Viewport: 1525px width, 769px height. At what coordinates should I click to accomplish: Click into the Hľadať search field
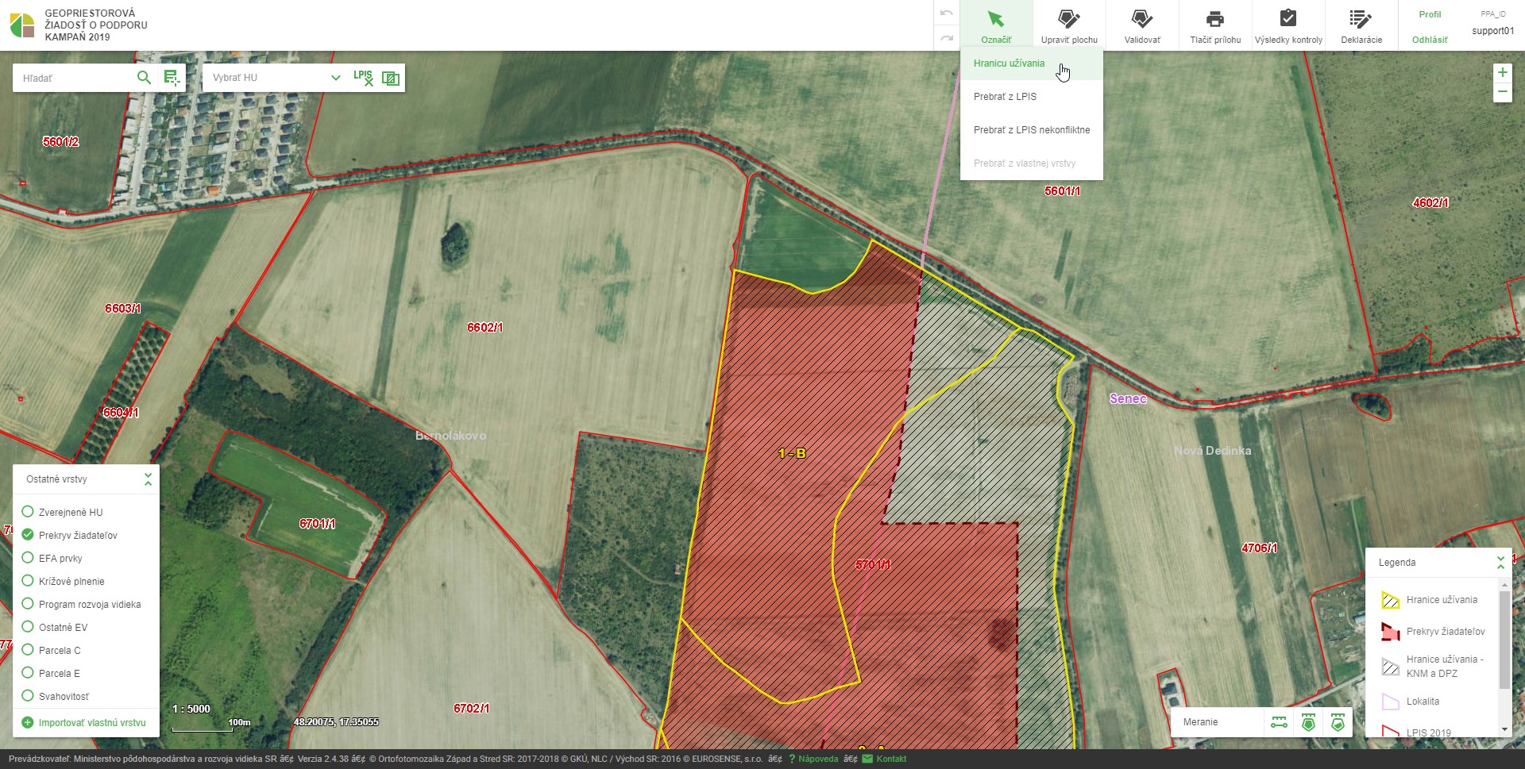75,78
